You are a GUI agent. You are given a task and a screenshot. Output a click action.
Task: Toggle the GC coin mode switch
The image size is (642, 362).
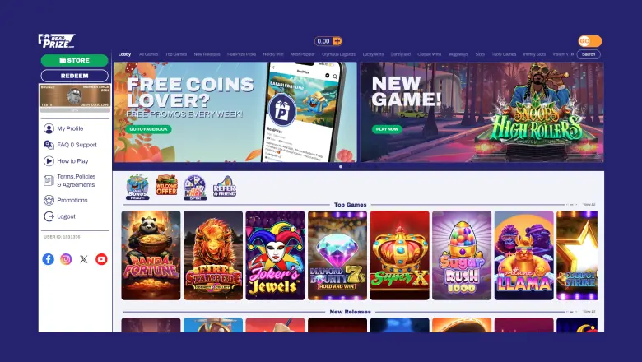click(590, 41)
